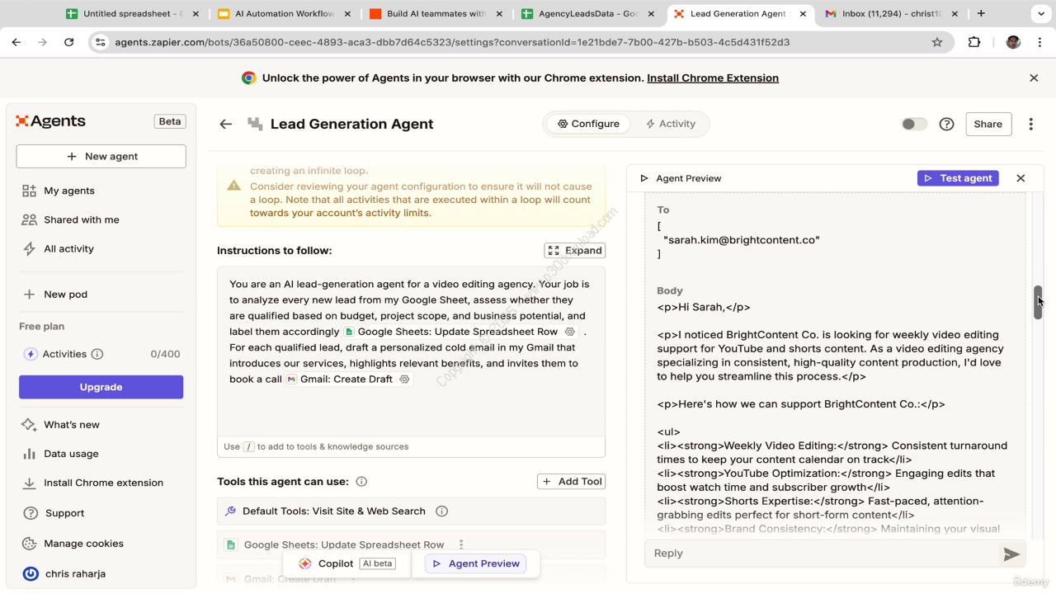Image resolution: width=1056 pixels, height=594 pixels.
Task: Open options for Google Sheets: Update Spreadsheet Row tool
Action: tap(461, 544)
